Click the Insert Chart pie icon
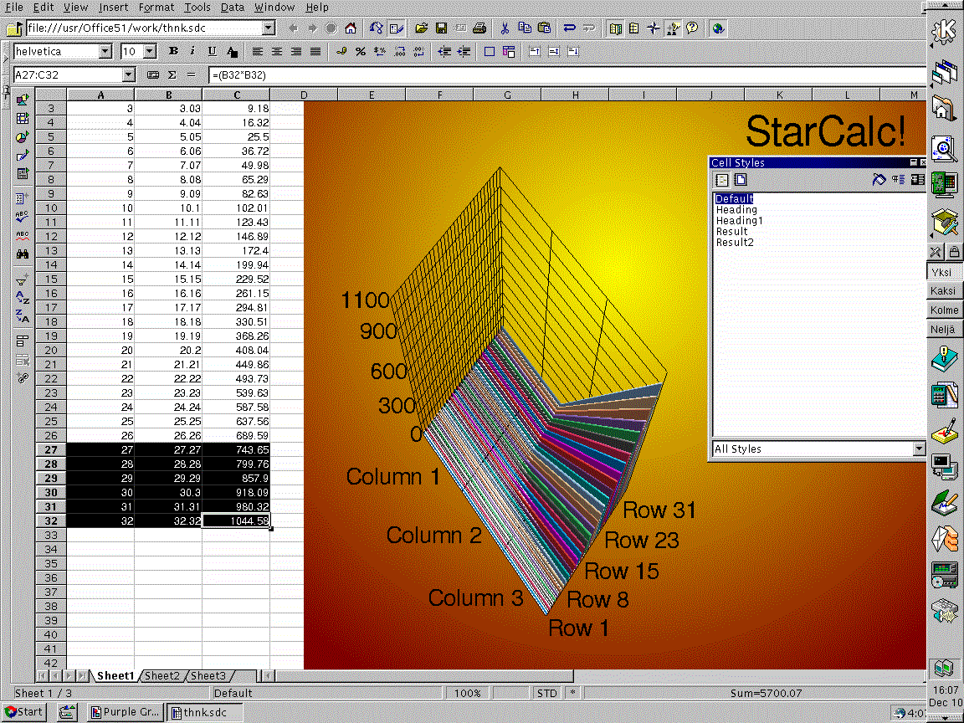 pyautogui.click(x=23, y=136)
